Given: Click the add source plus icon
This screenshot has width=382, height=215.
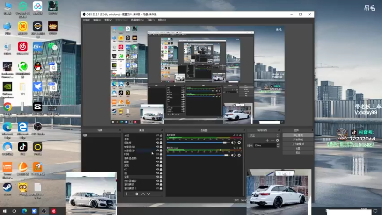Looking at the screenshot, I should 126,194.
